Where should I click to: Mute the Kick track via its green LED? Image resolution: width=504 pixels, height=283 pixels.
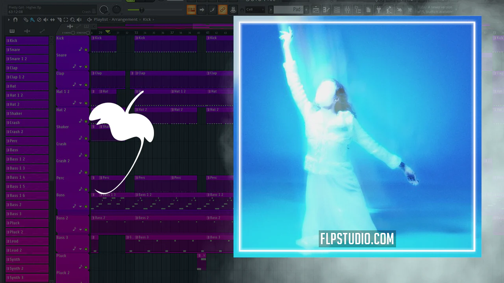86,50
